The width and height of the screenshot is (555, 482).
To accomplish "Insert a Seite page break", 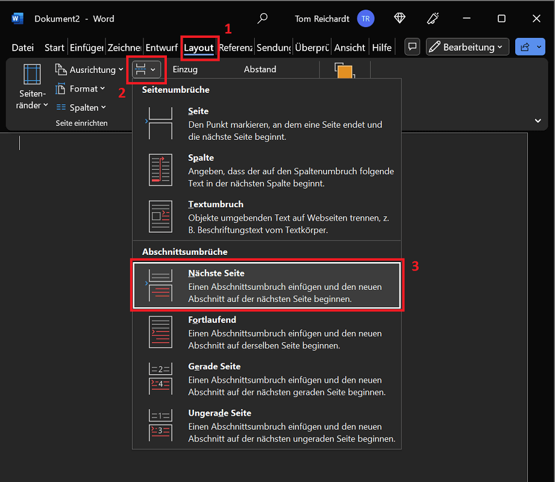I will (x=267, y=124).
